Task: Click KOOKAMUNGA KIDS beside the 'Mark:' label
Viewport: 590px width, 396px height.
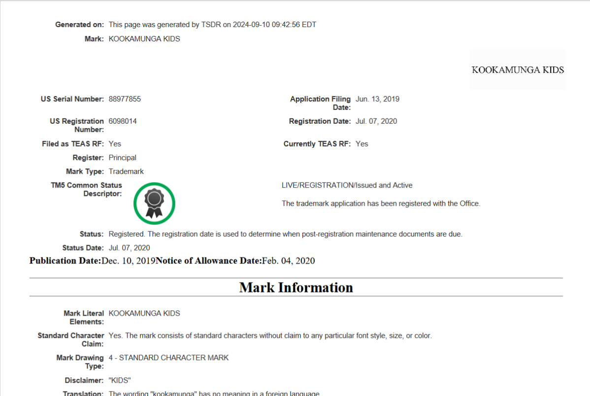Action: coord(144,39)
